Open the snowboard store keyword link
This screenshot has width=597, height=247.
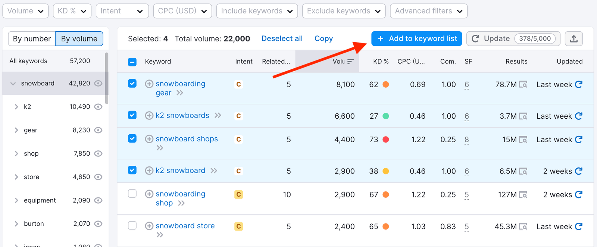[x=185, y=226]
